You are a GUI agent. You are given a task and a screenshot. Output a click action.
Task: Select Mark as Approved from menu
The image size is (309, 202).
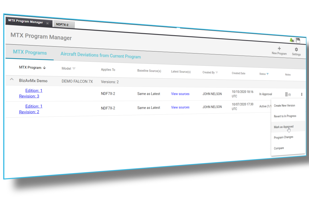point(284,127)
